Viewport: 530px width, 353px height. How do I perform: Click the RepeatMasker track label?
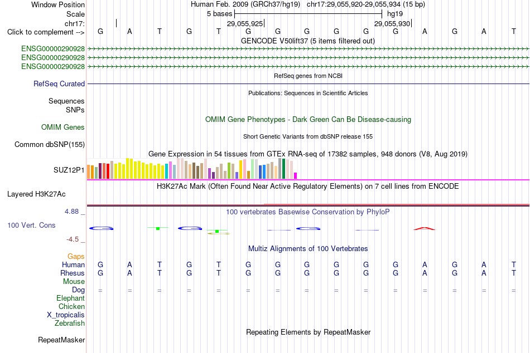coord(61,340)
